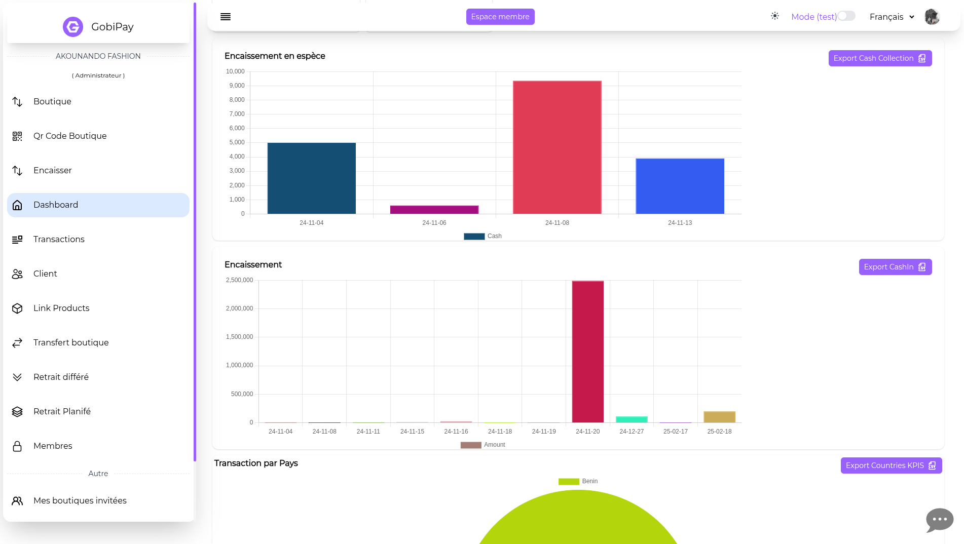Open Retrait Planifé menu entry
The width and height of the screenshot is (964, 544).
tap(98, 412)
